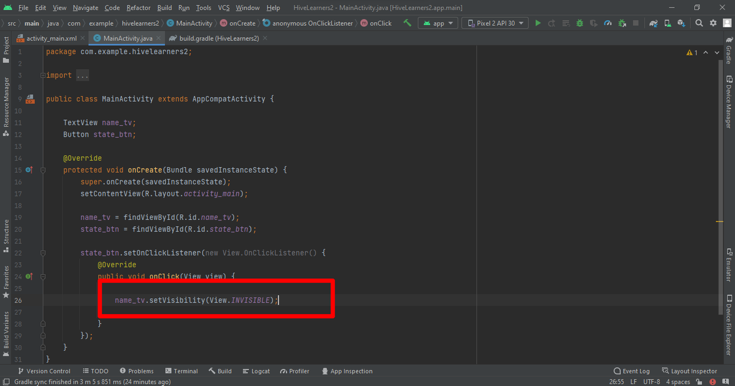
Task: Toggle the Resource Manager side panel
Action: 6,106
